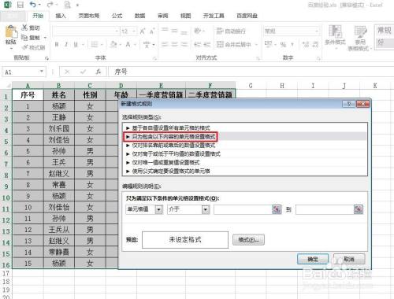Click the fill color bucket icon
The width and height of the screenshot is (394, 299).
point(113,44)
